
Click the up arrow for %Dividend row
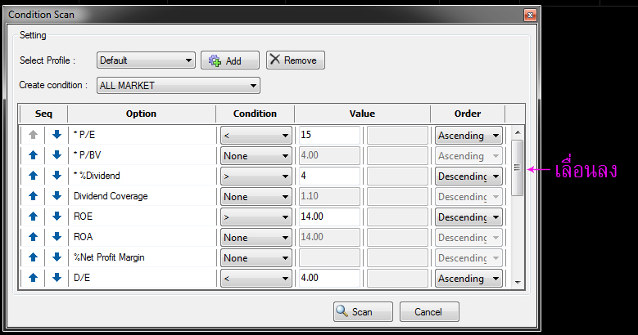pos(34,176)
